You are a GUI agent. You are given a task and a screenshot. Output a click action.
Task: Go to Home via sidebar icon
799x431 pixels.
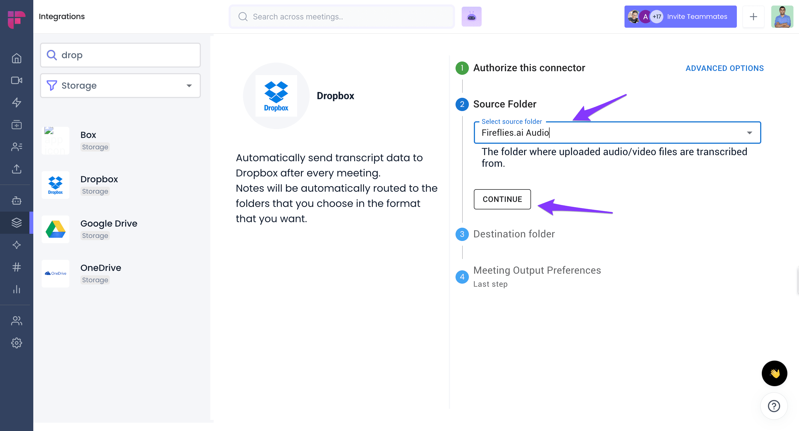[16, 58]
